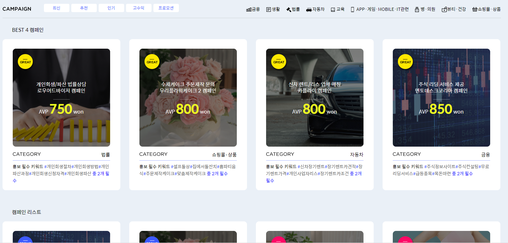Click AVP 850 won price text

pyautogui.click(x=441, y=109)
